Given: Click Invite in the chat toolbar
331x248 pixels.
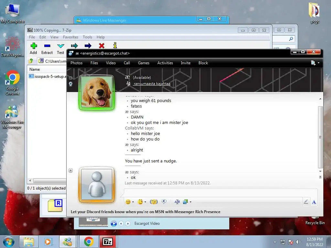Looking at the screenshot, I should (x=186, y=63).
